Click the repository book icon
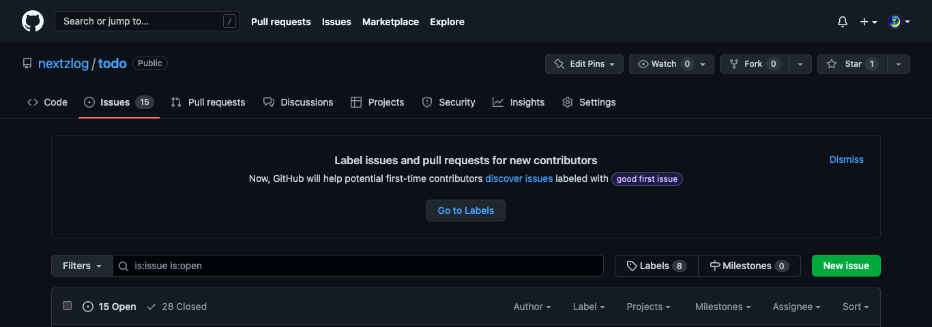Viewport: 932px width, 327px height. [27, 63]
